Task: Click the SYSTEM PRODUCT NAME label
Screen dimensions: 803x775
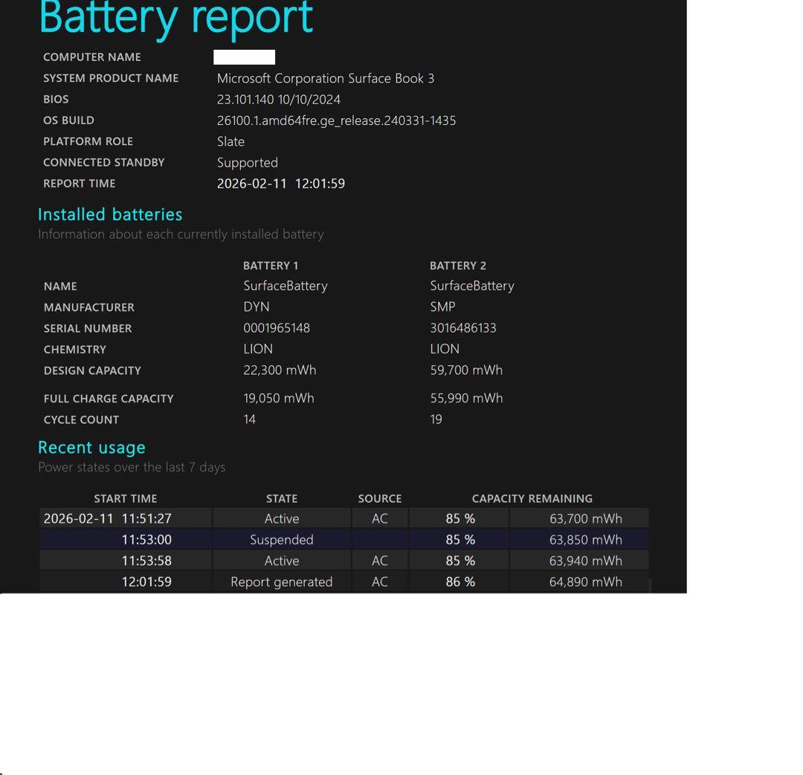Action: pyautogui.click(x=111, y=78)
